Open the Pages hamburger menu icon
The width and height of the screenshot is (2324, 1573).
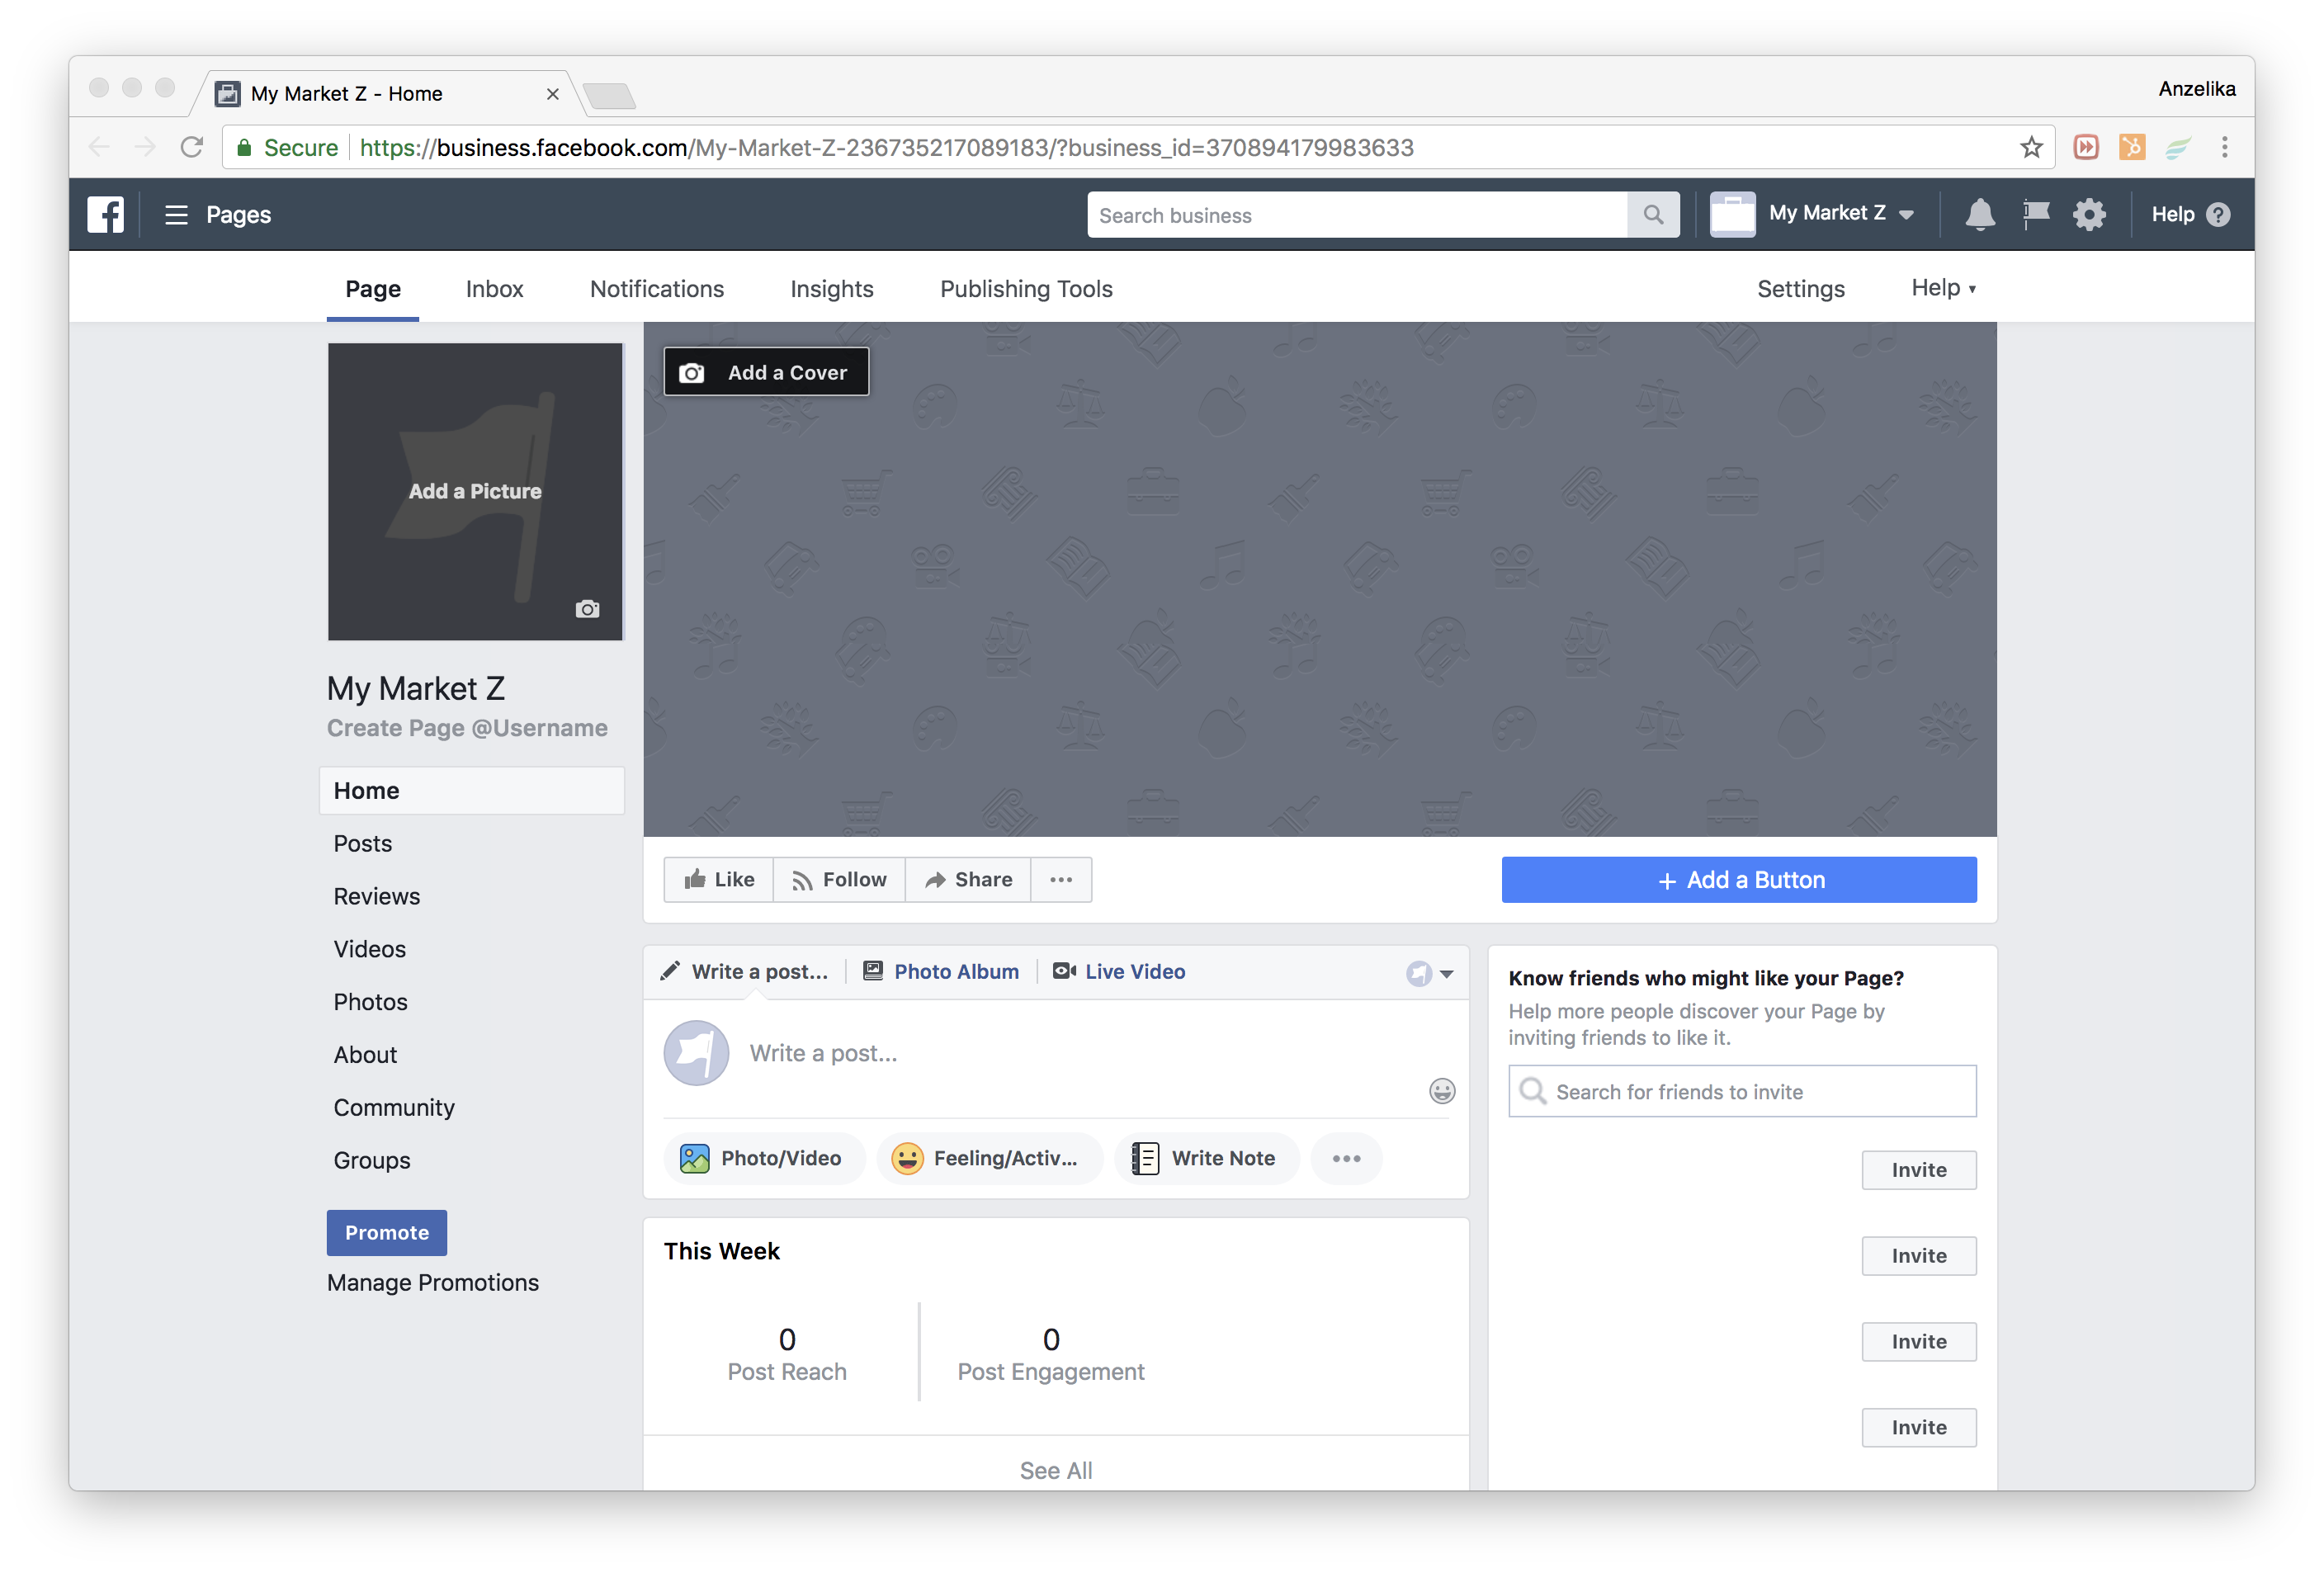coord(176,215)
